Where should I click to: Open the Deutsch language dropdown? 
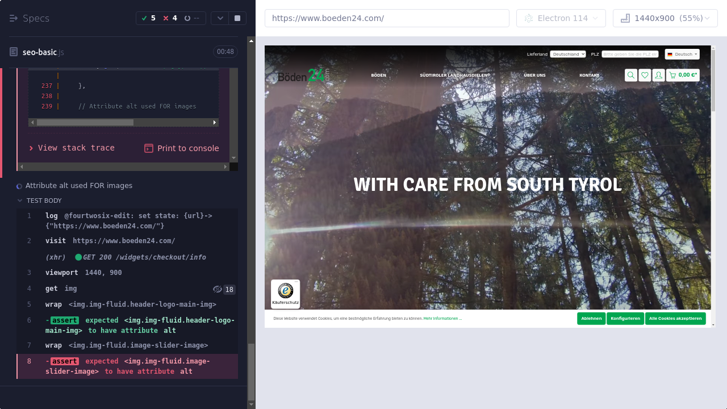tap(682, 55)
